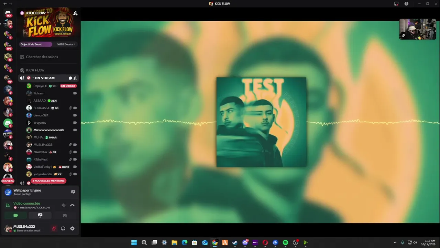The height and width of the screenshot is (248, 440).
Task: Click camera icon next to 7idaaan
Action: point(75,93)
